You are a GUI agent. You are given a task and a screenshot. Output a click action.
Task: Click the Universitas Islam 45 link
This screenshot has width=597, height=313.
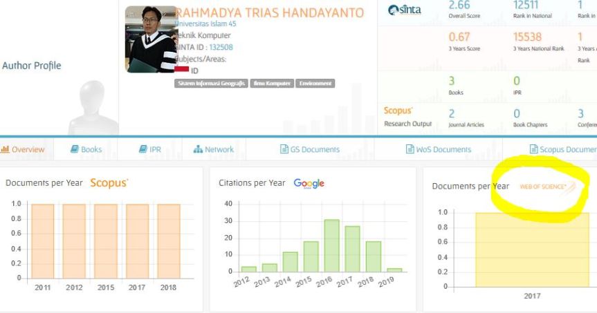click(205, 23)
